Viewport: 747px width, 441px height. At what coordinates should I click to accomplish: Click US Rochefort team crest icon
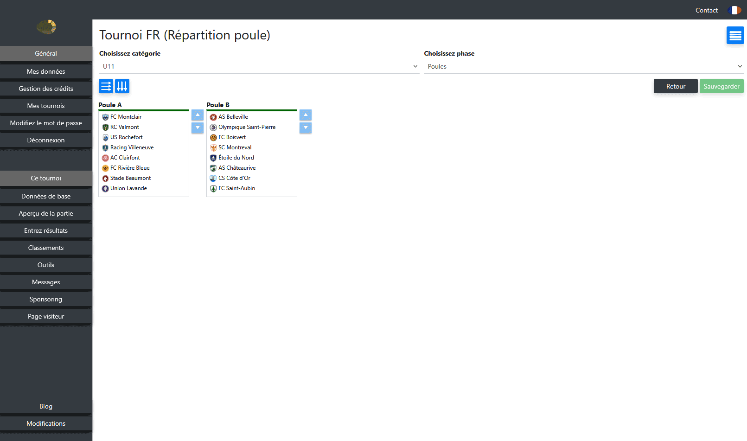pyautogui.click(x=105, y=138)
